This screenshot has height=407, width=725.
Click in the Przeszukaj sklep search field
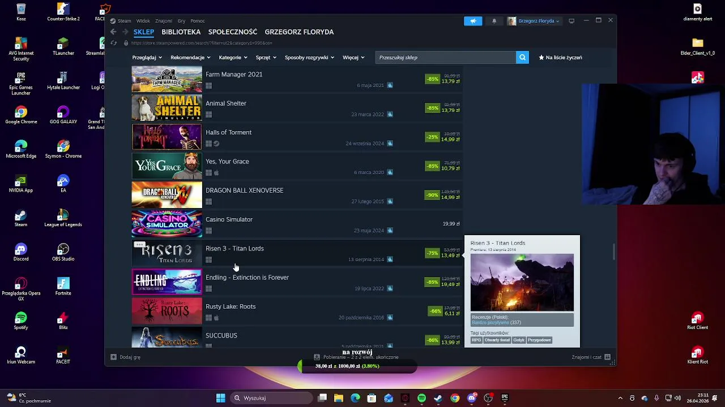445,57
